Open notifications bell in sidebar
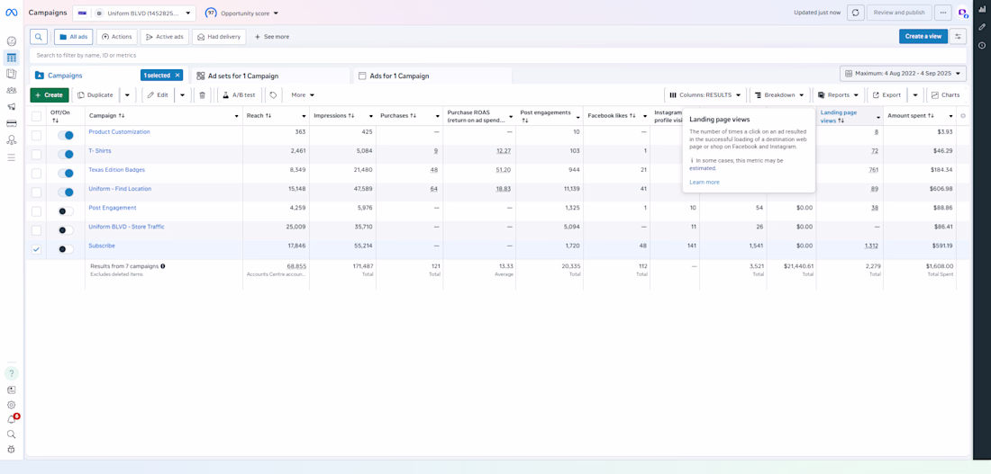This screenshot has height=474, width=991. [x=12, y=419]
